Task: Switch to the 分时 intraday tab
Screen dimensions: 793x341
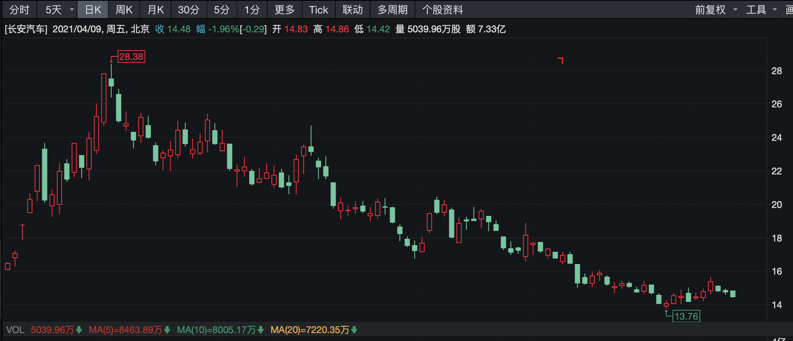Action: pyautogui.click(x=19, y=9)
